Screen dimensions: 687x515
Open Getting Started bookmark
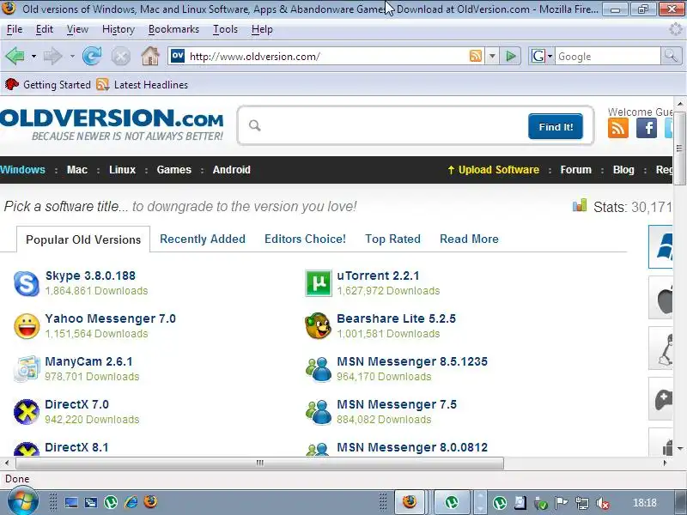coord(48,84)
